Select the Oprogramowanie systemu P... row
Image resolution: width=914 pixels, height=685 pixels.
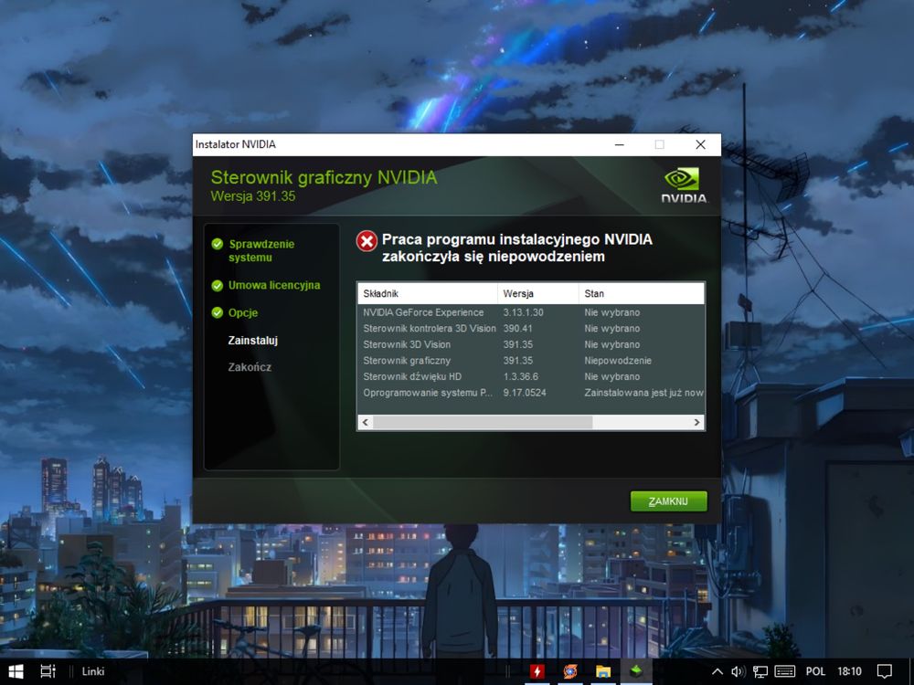click(531, 393)
